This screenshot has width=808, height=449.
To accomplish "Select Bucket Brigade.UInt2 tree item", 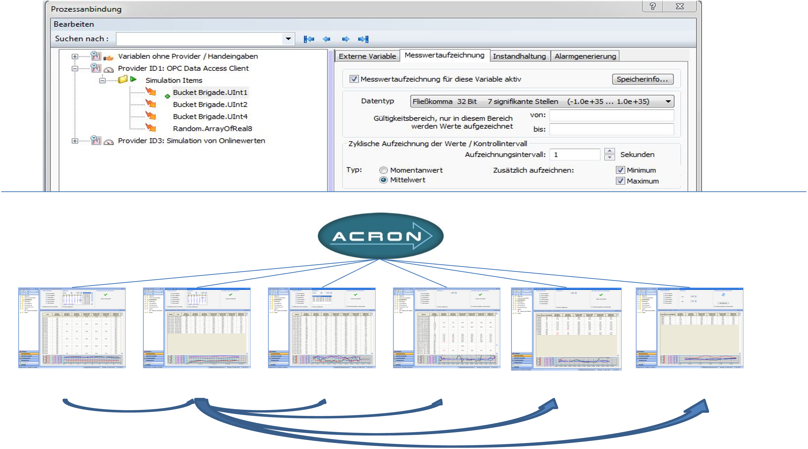I will (x=210, y=104).
